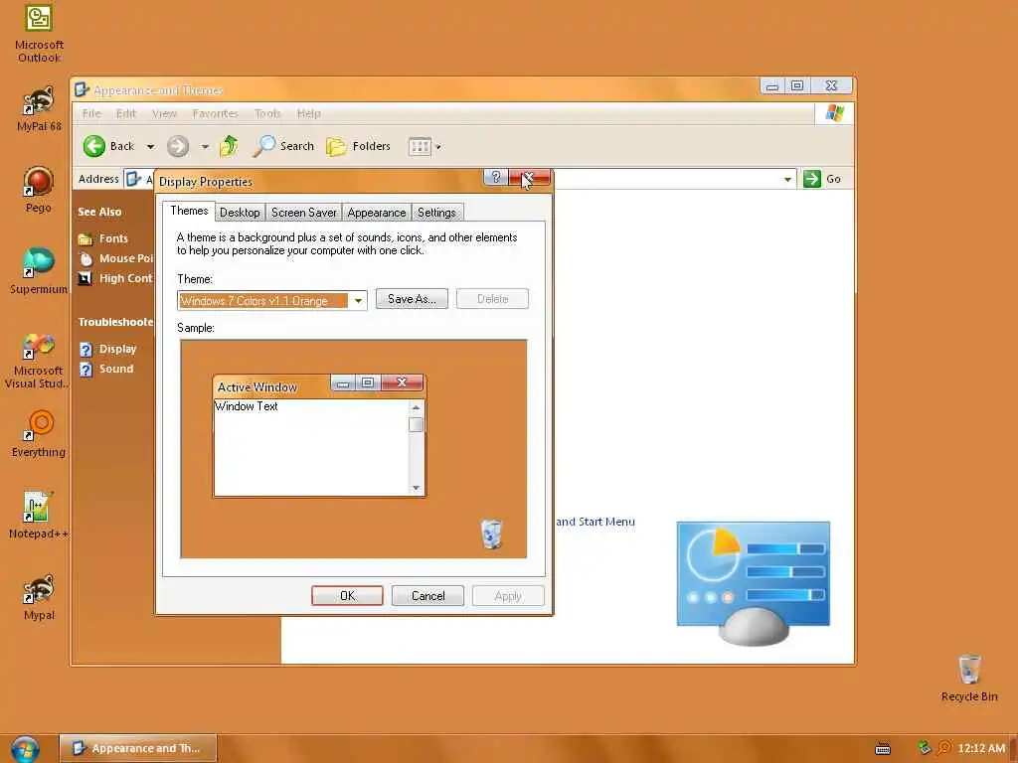Click Appearance and Themes taskbar button
This screenshot has height=763, width=1018.
point(138,748)
